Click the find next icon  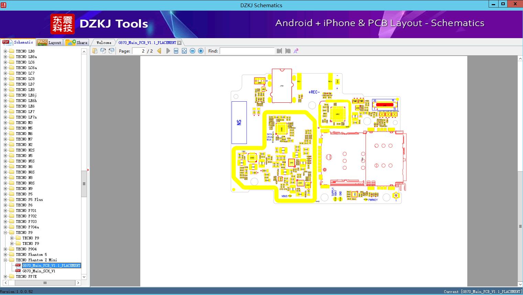[x=288, y=51]
